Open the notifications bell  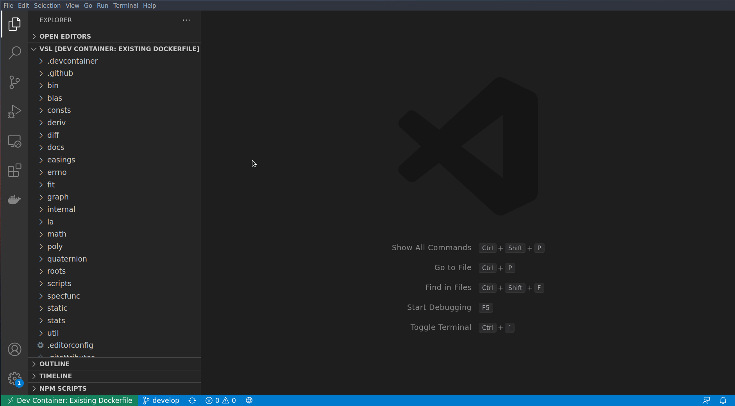pyautogui.click(x=723, y=401)
